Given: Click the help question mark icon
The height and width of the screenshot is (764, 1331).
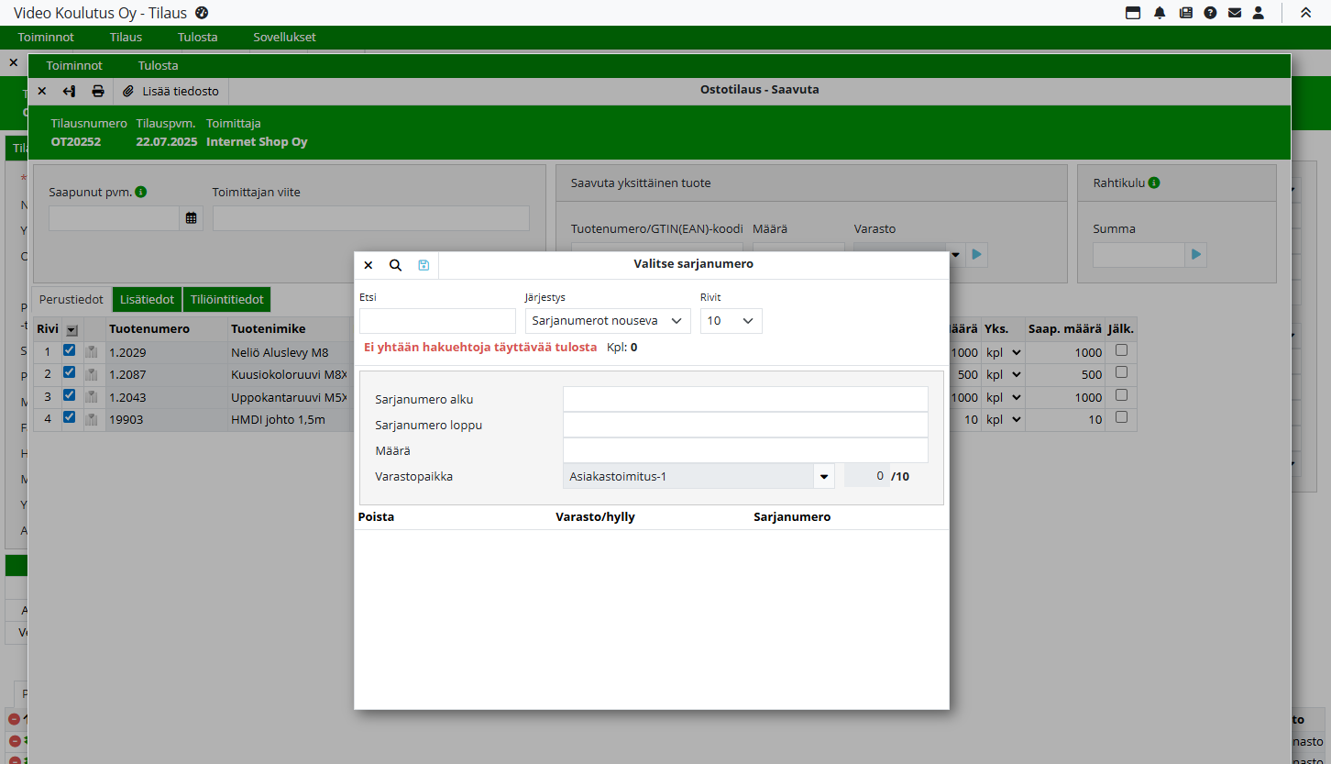Looking at the screenshot, I should point(1210,13).
